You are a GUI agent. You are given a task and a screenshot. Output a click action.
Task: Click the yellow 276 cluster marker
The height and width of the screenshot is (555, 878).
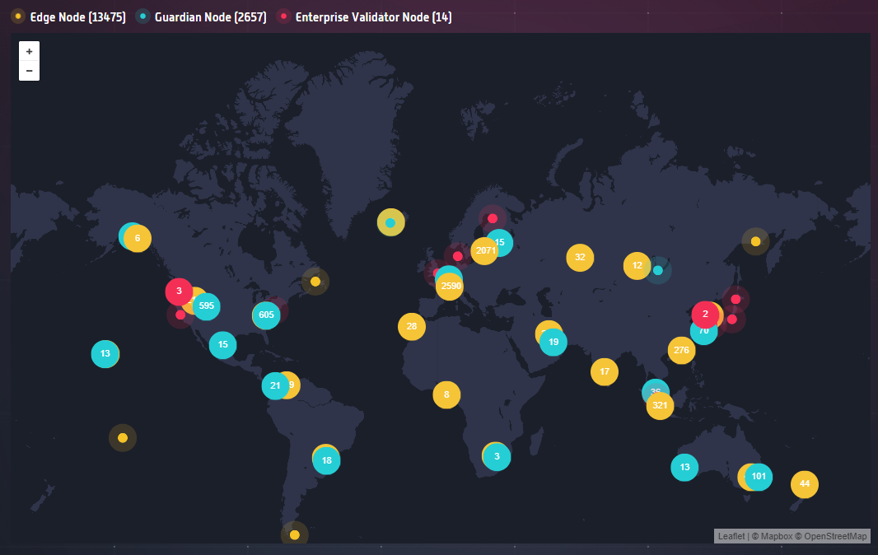(x=681, y=350)
